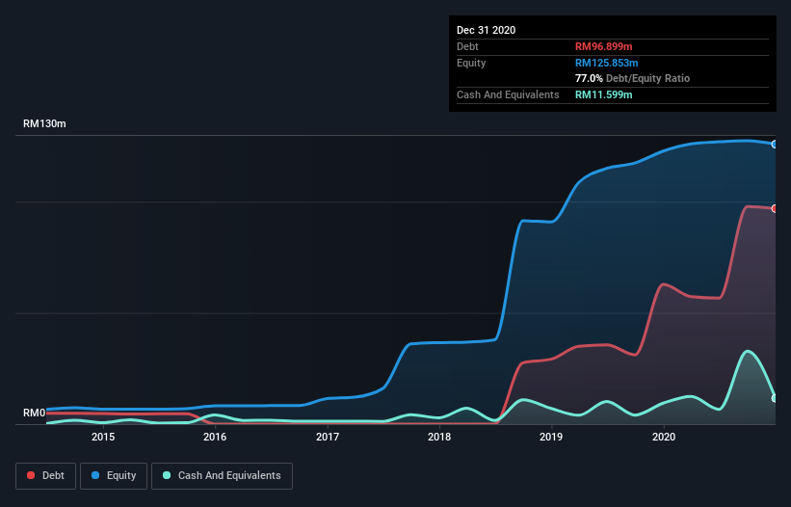Click the RM0 y-axis label
Image resolution: width=791 pixels, height=507 pixels.
click(35, 413)
